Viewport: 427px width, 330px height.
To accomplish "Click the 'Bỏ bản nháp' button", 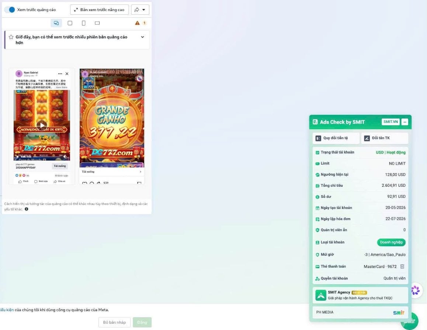I will 114,322.
